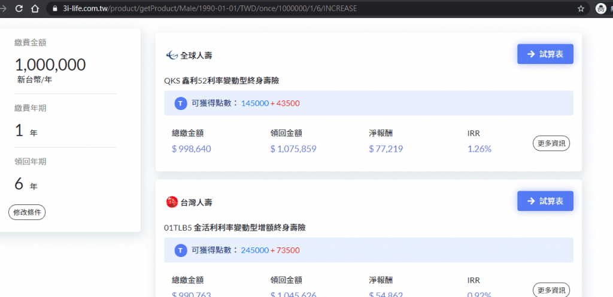Click the T points badge in 台灣人壽 card
Viewport: 613px width, 297px height.
[180, 250]
